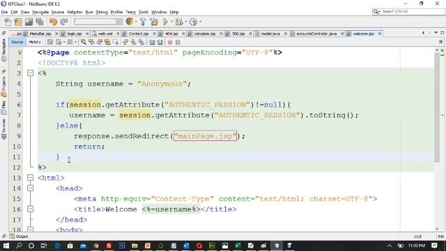Click the vertical editor scrollbar thumb
Viewport: 446px width, 251px height.
coord(437,107)
